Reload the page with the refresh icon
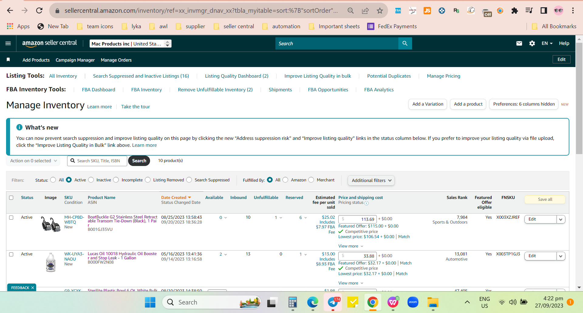583x313 pixels. pyautogui.click(x=39, y=11)
